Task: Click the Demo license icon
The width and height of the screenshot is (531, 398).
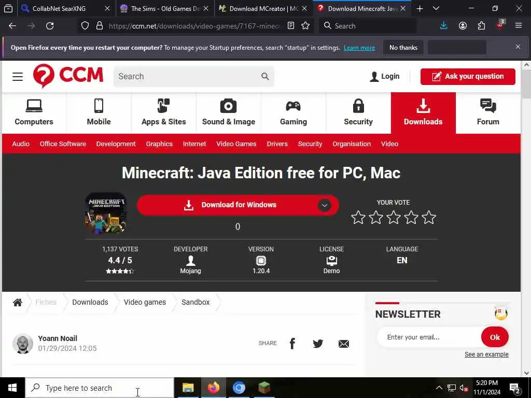Action: click(331, 261)
